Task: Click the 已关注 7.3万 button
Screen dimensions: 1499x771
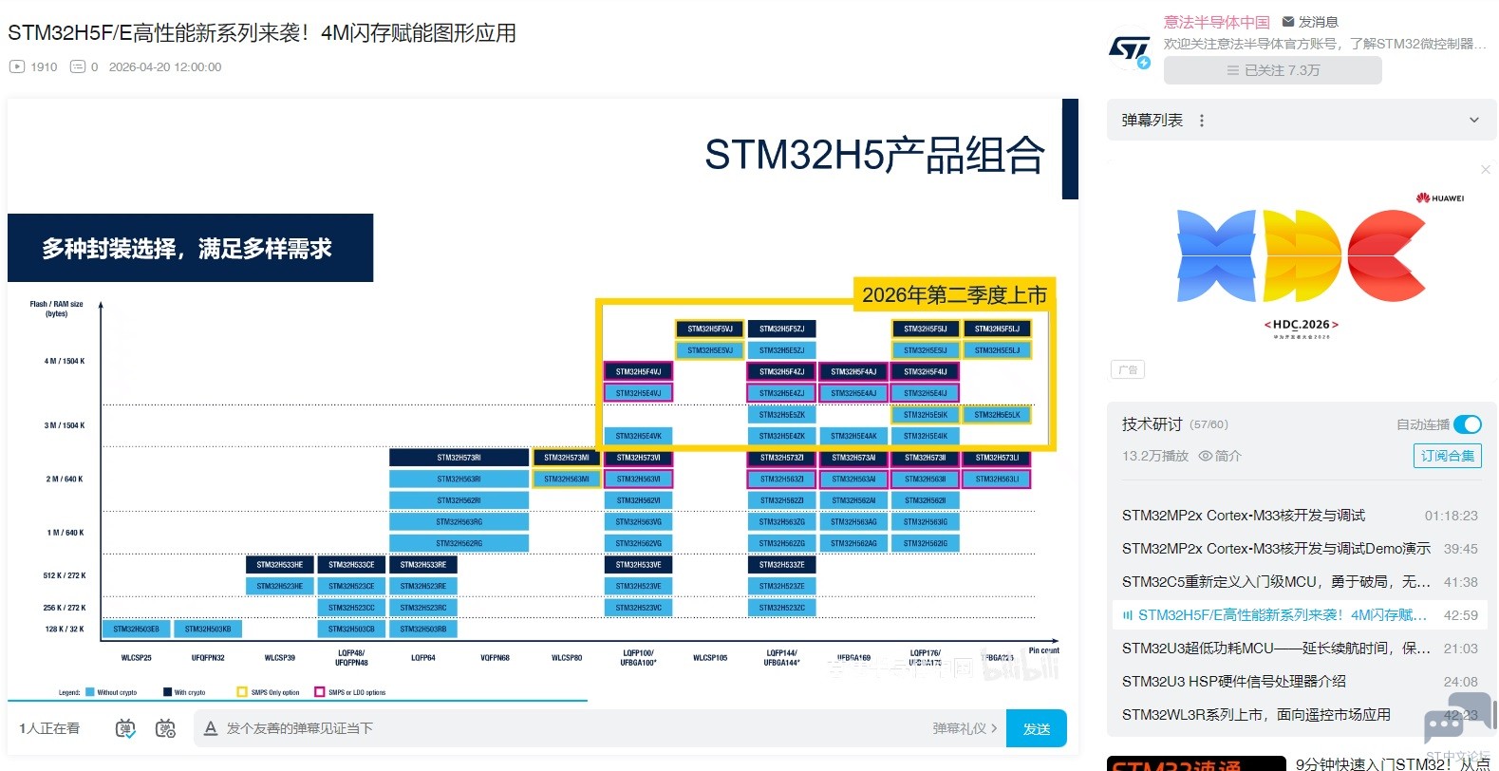Action: tap(1273, 70)
